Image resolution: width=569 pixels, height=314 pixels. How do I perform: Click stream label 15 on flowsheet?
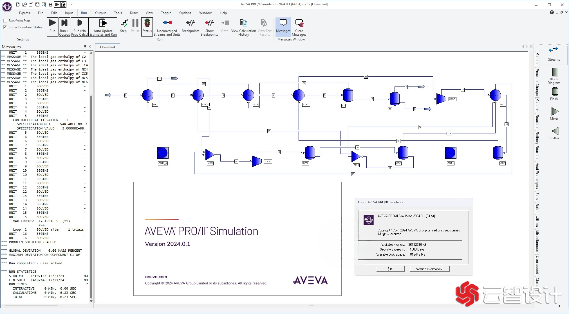tap(353, 174)
